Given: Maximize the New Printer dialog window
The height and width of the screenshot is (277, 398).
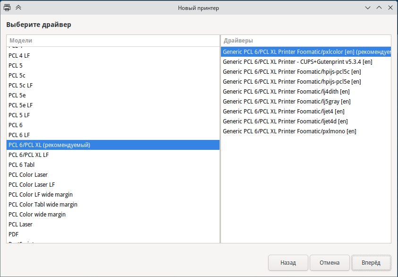Looking at the screenshot, I should [x=379, y=8].
